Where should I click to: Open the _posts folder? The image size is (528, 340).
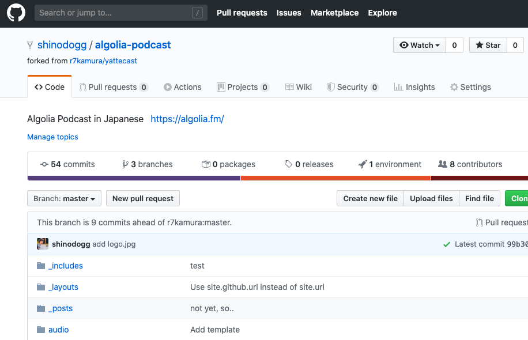point(61,308)
